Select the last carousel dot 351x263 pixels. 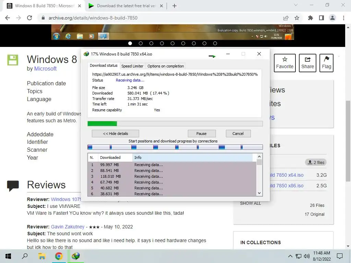[215, 43]
